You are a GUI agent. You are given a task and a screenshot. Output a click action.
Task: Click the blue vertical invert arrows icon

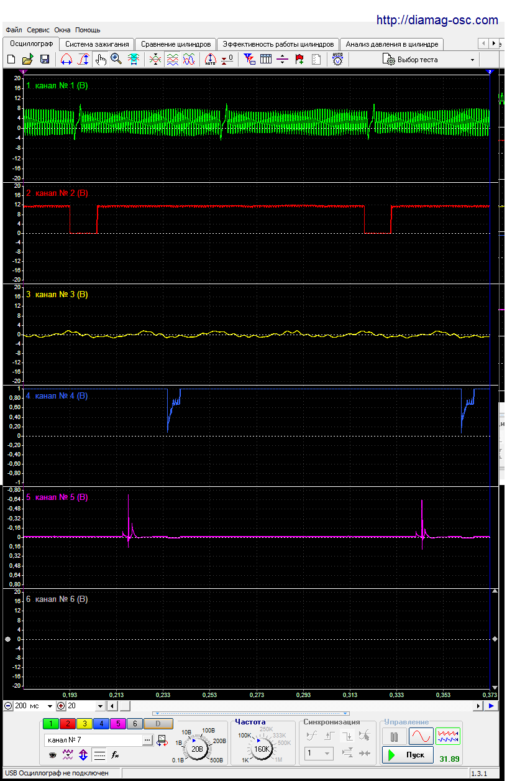point(83,756)
